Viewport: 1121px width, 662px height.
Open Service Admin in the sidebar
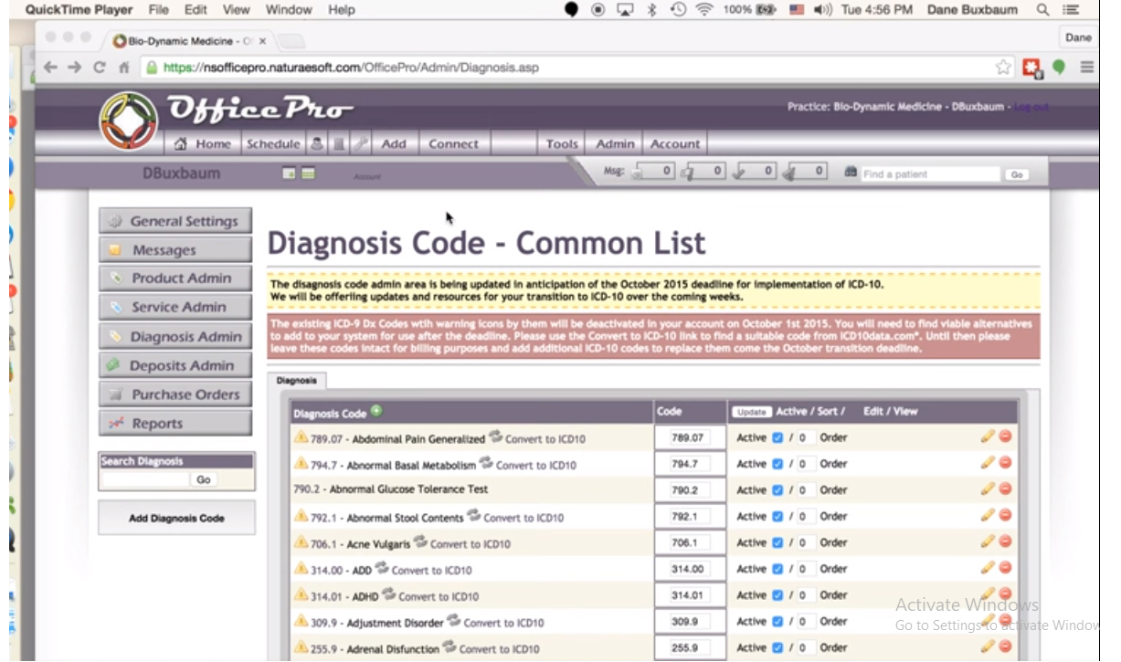[x=175, y=308]
